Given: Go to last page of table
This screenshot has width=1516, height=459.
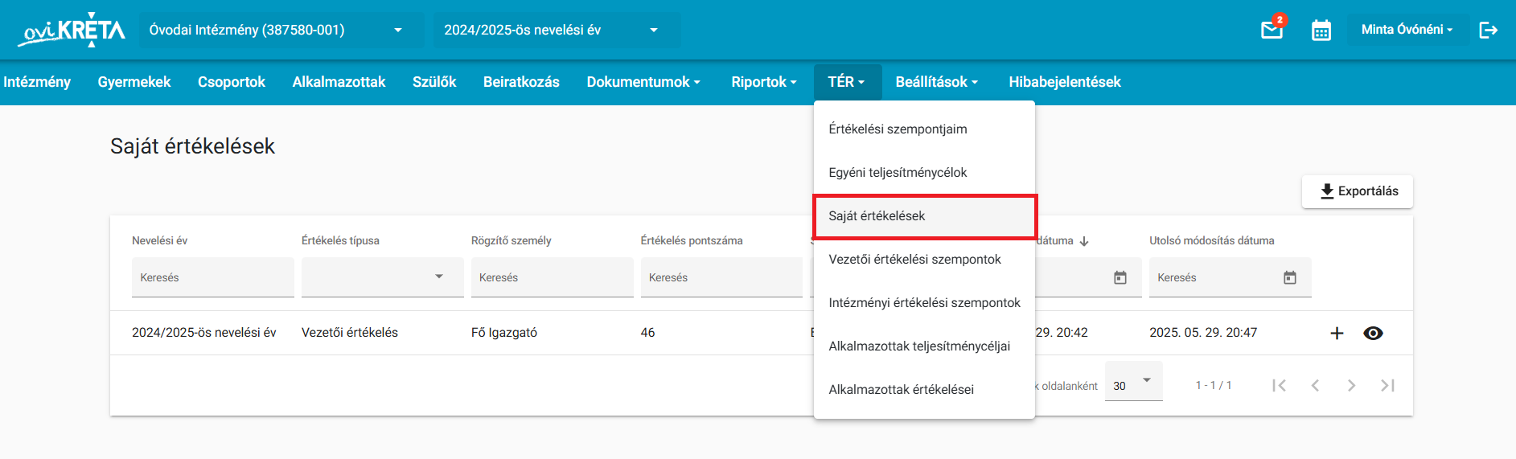Looking at the screenshot, I should pyautogui.click(x=1387, y=385).
